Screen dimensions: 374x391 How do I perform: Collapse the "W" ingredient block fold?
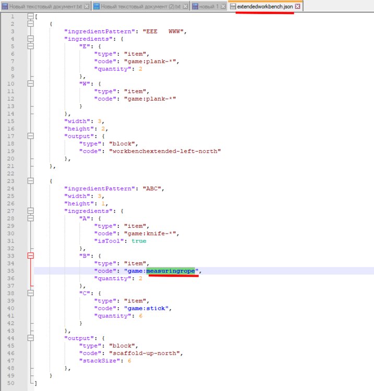(30, 82)
